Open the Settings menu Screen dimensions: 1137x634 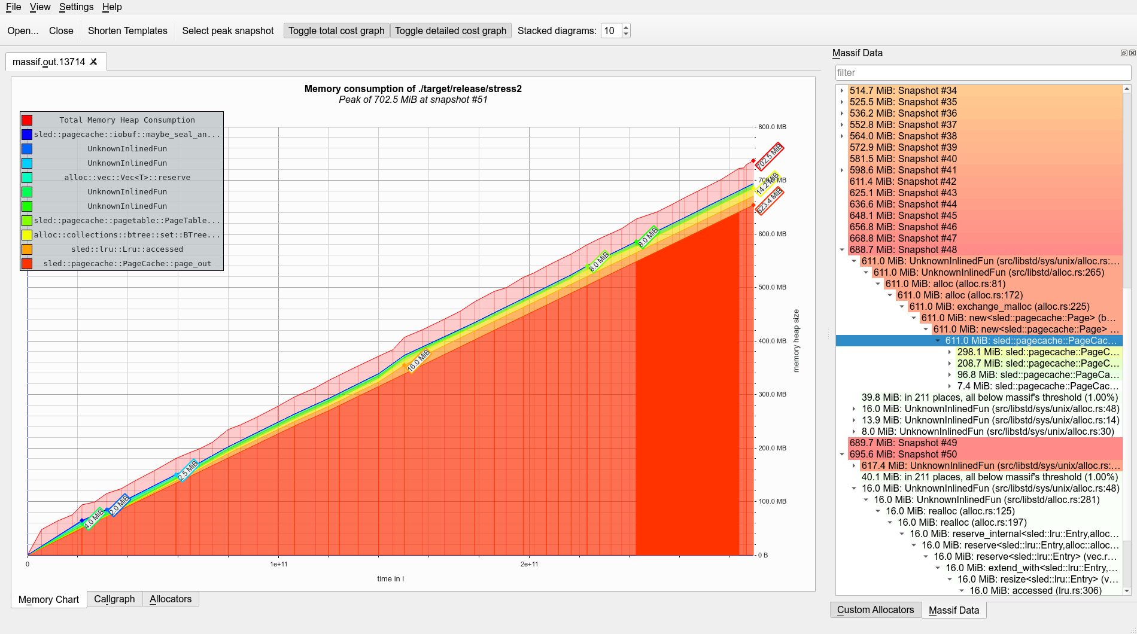point(76,7)
